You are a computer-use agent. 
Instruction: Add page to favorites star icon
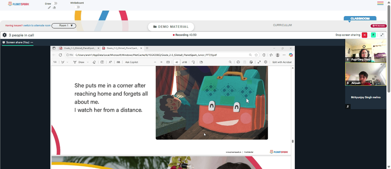point(256,55)
